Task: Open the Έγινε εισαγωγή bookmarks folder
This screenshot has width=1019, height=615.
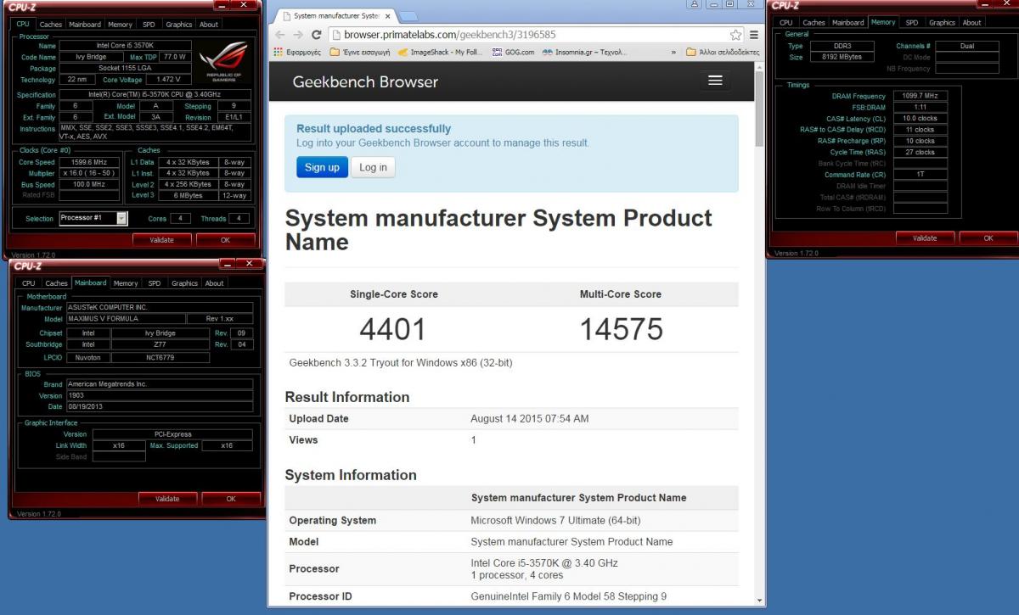Action: tap(360, 52)
